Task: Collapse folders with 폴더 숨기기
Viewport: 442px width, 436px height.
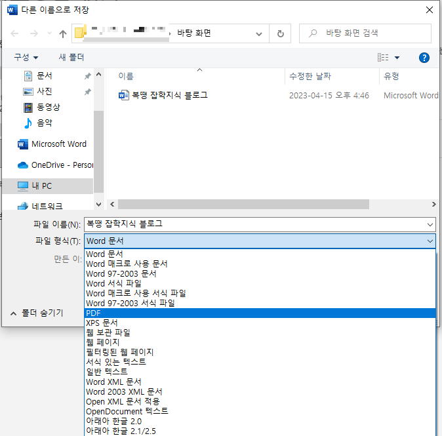Action: click(37, 313)
